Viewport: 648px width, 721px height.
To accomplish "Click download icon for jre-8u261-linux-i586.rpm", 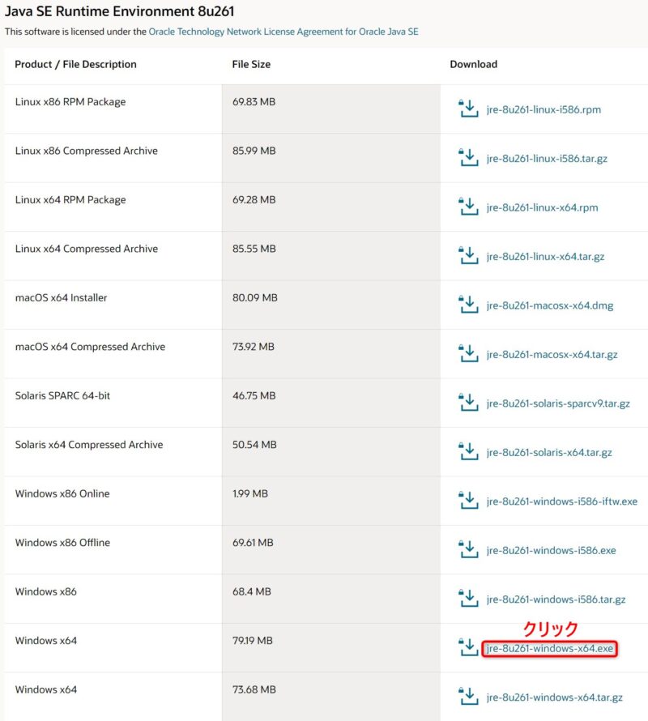I will (468, 109).
